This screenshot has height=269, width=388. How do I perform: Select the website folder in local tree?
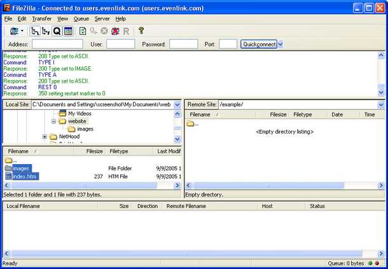[x=77, y=121]
